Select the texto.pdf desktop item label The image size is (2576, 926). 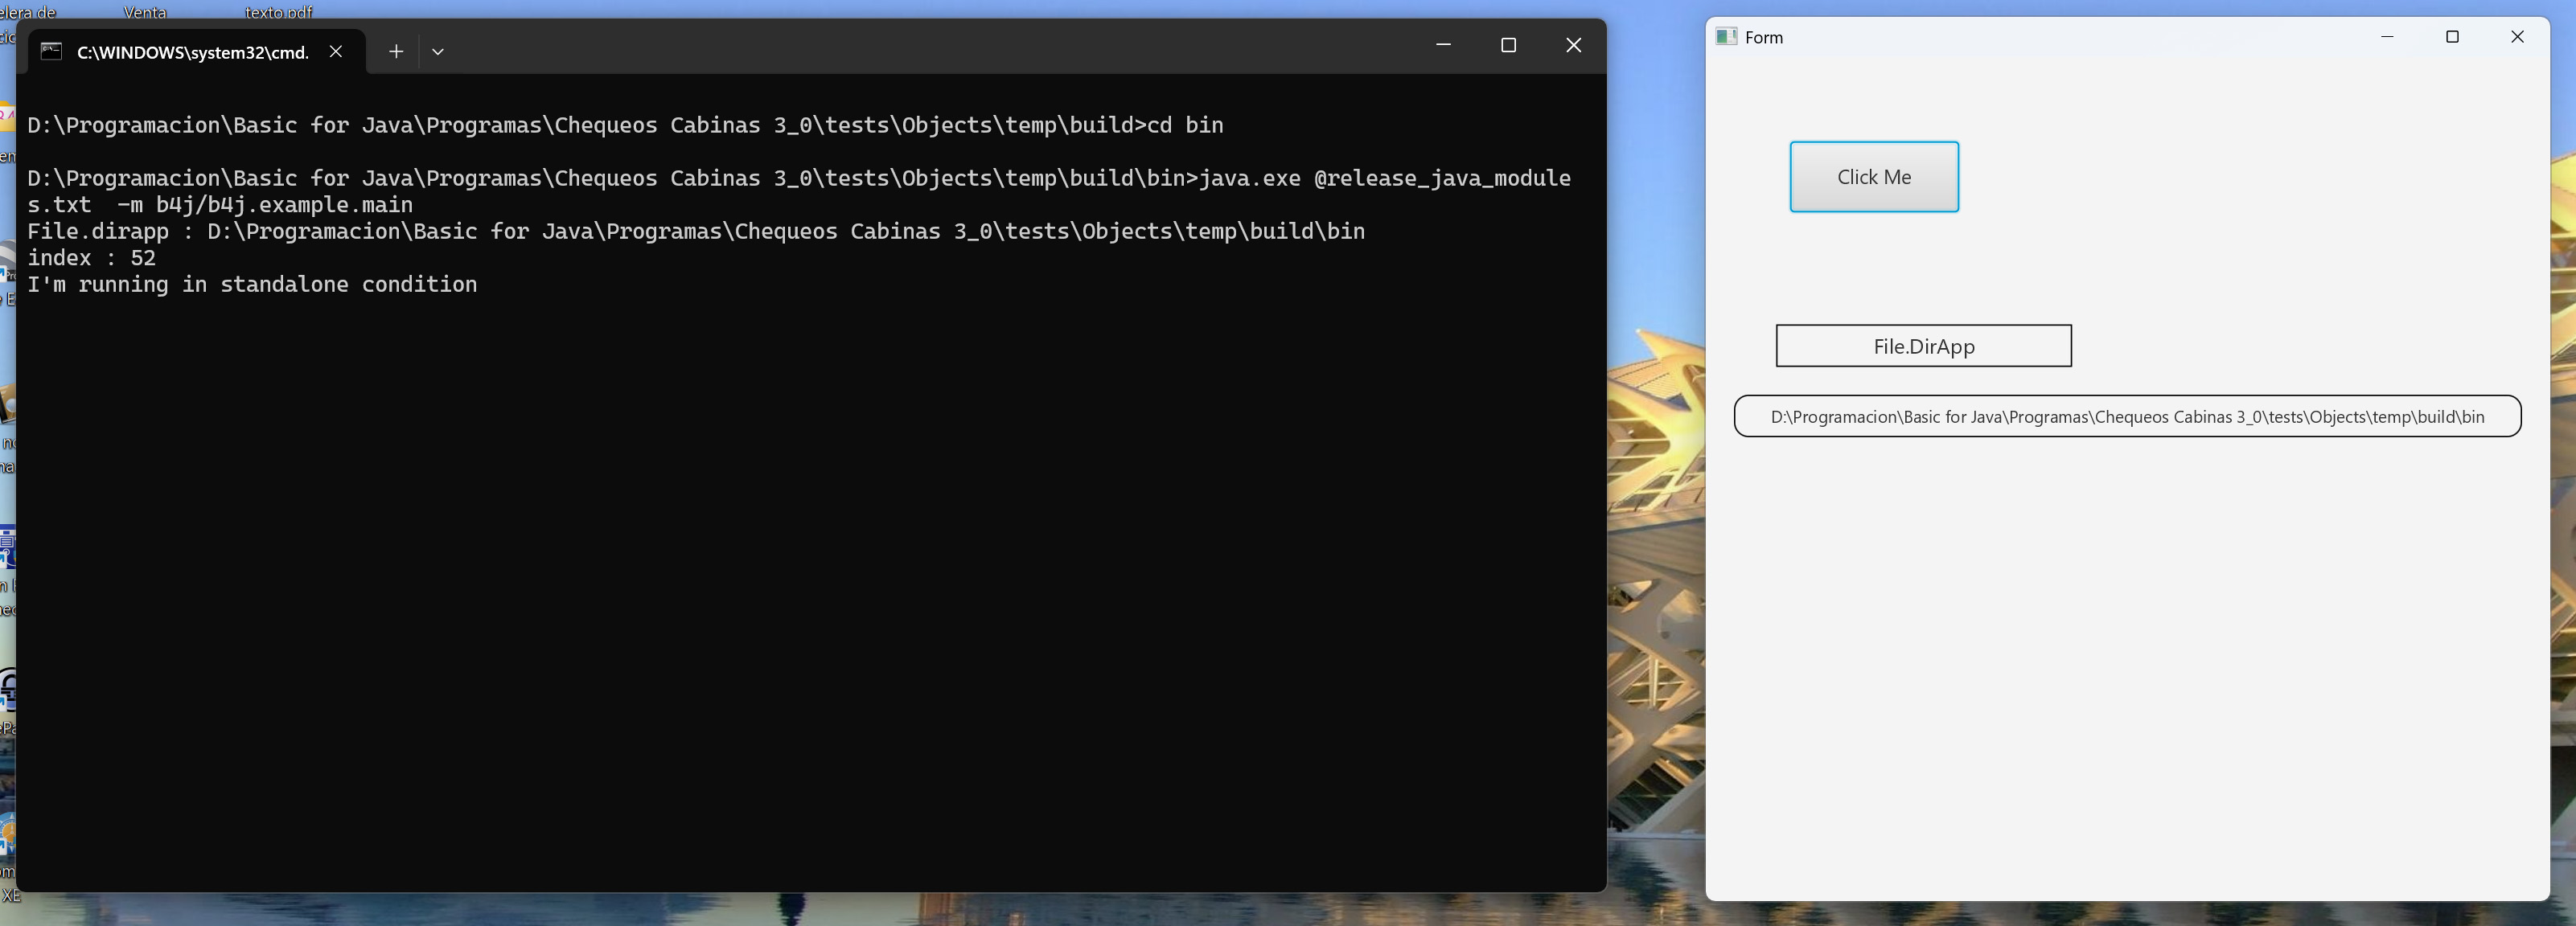click(279, 12)
